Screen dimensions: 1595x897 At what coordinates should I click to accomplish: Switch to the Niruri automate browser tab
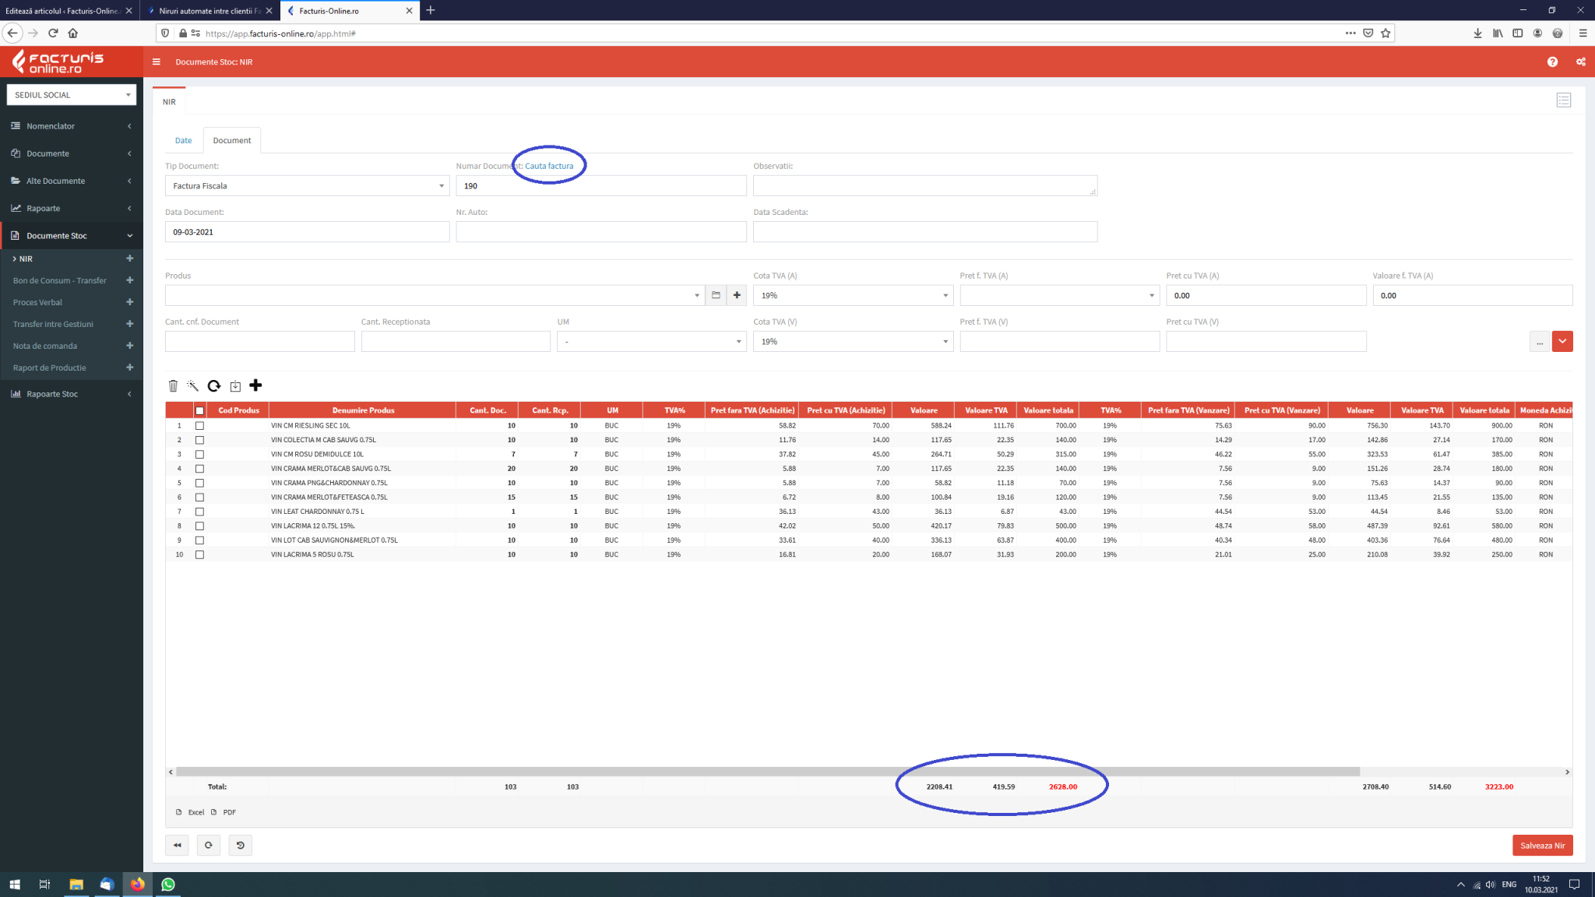pos(210,11)
